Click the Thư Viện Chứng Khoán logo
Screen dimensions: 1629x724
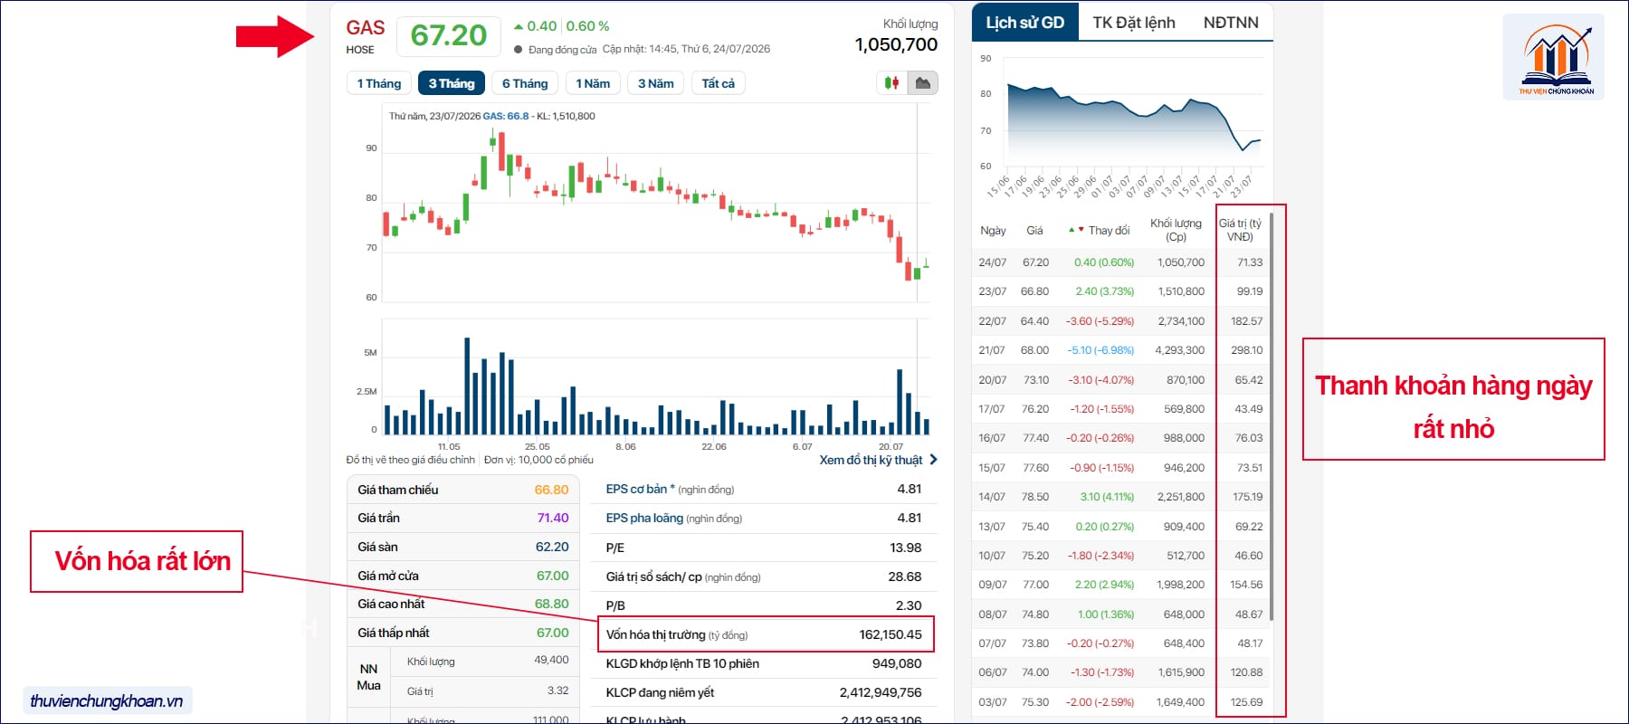click(x=1556, y=57)
